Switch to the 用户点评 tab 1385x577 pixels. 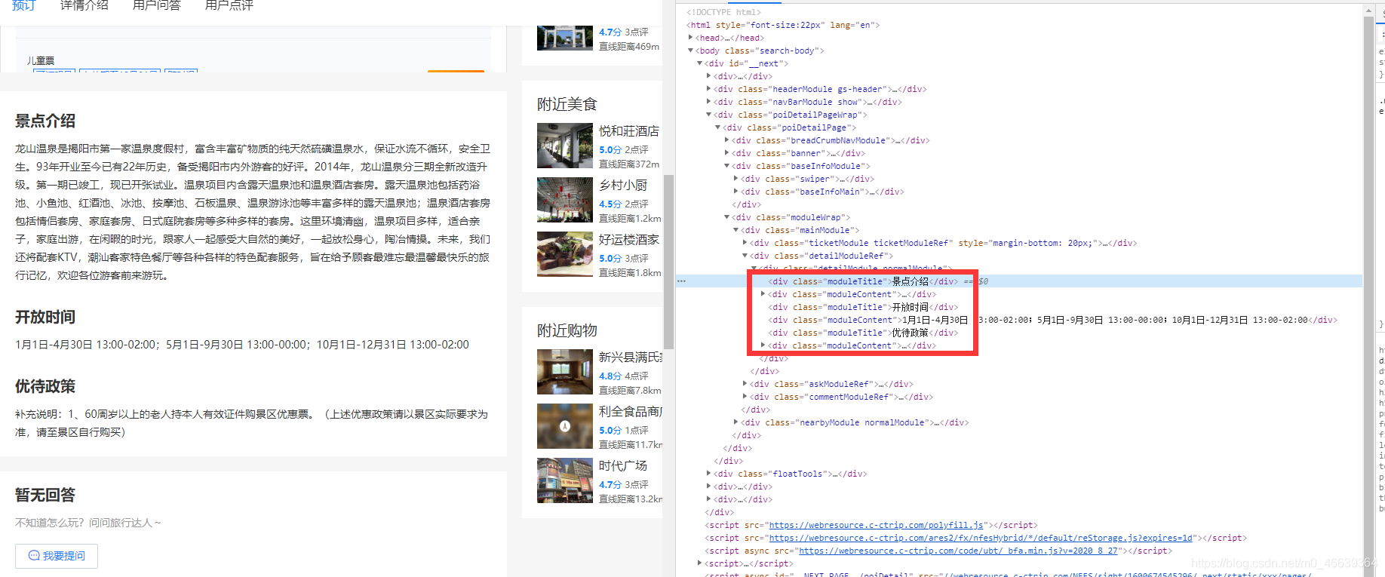click(229, 5)
